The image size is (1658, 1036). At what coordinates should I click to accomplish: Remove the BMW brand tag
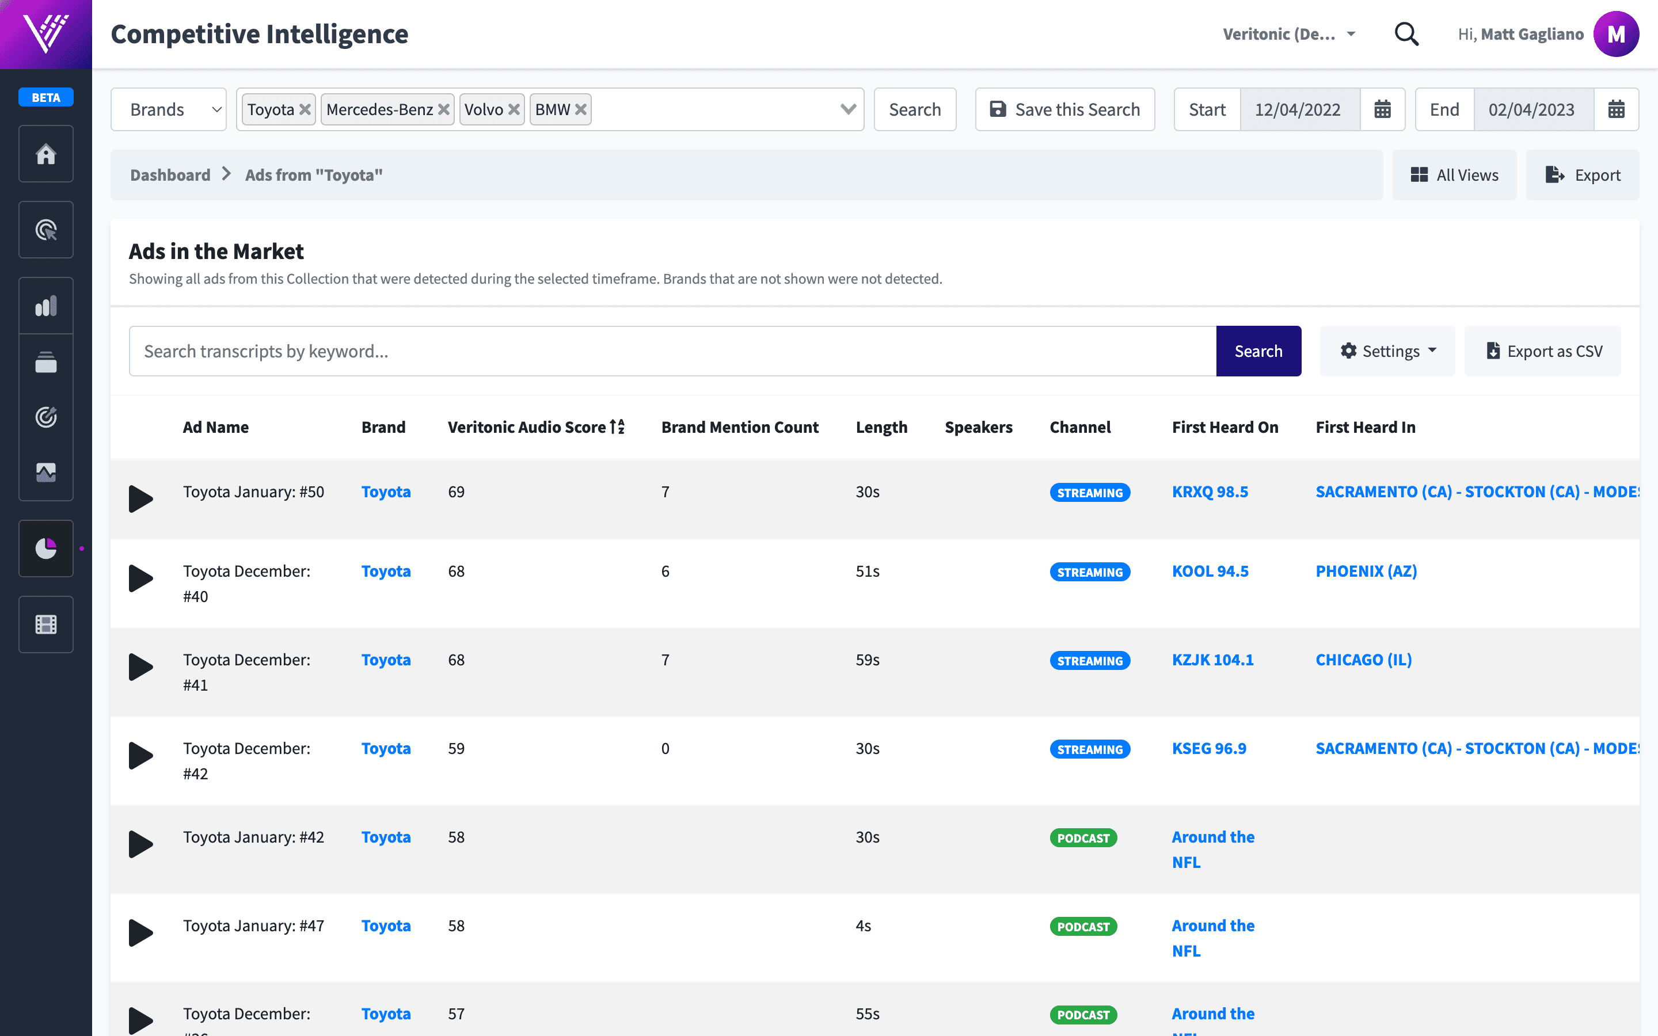581,109
